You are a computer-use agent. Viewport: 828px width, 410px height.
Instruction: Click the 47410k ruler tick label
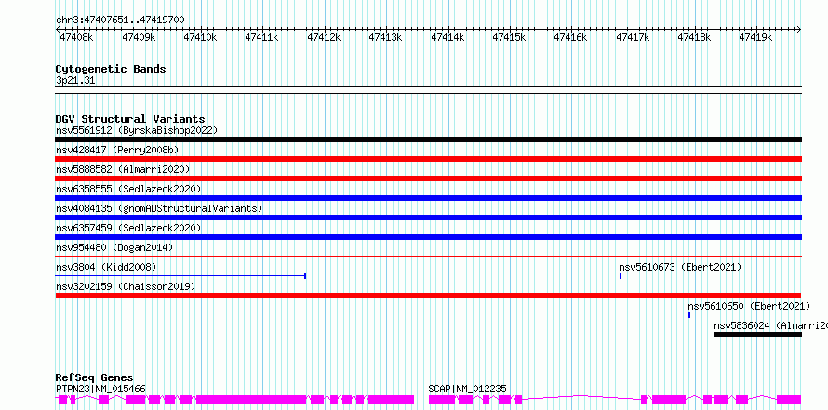tap(201, 37)
